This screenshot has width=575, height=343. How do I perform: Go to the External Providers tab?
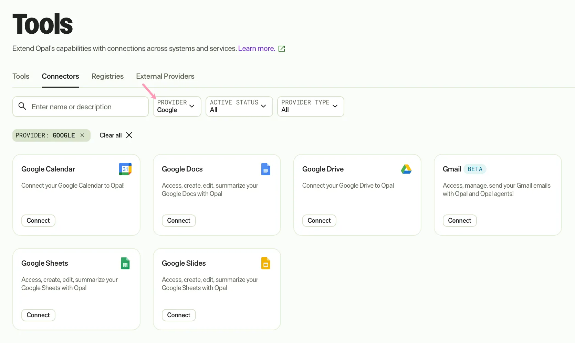click(x=165, y=76)
